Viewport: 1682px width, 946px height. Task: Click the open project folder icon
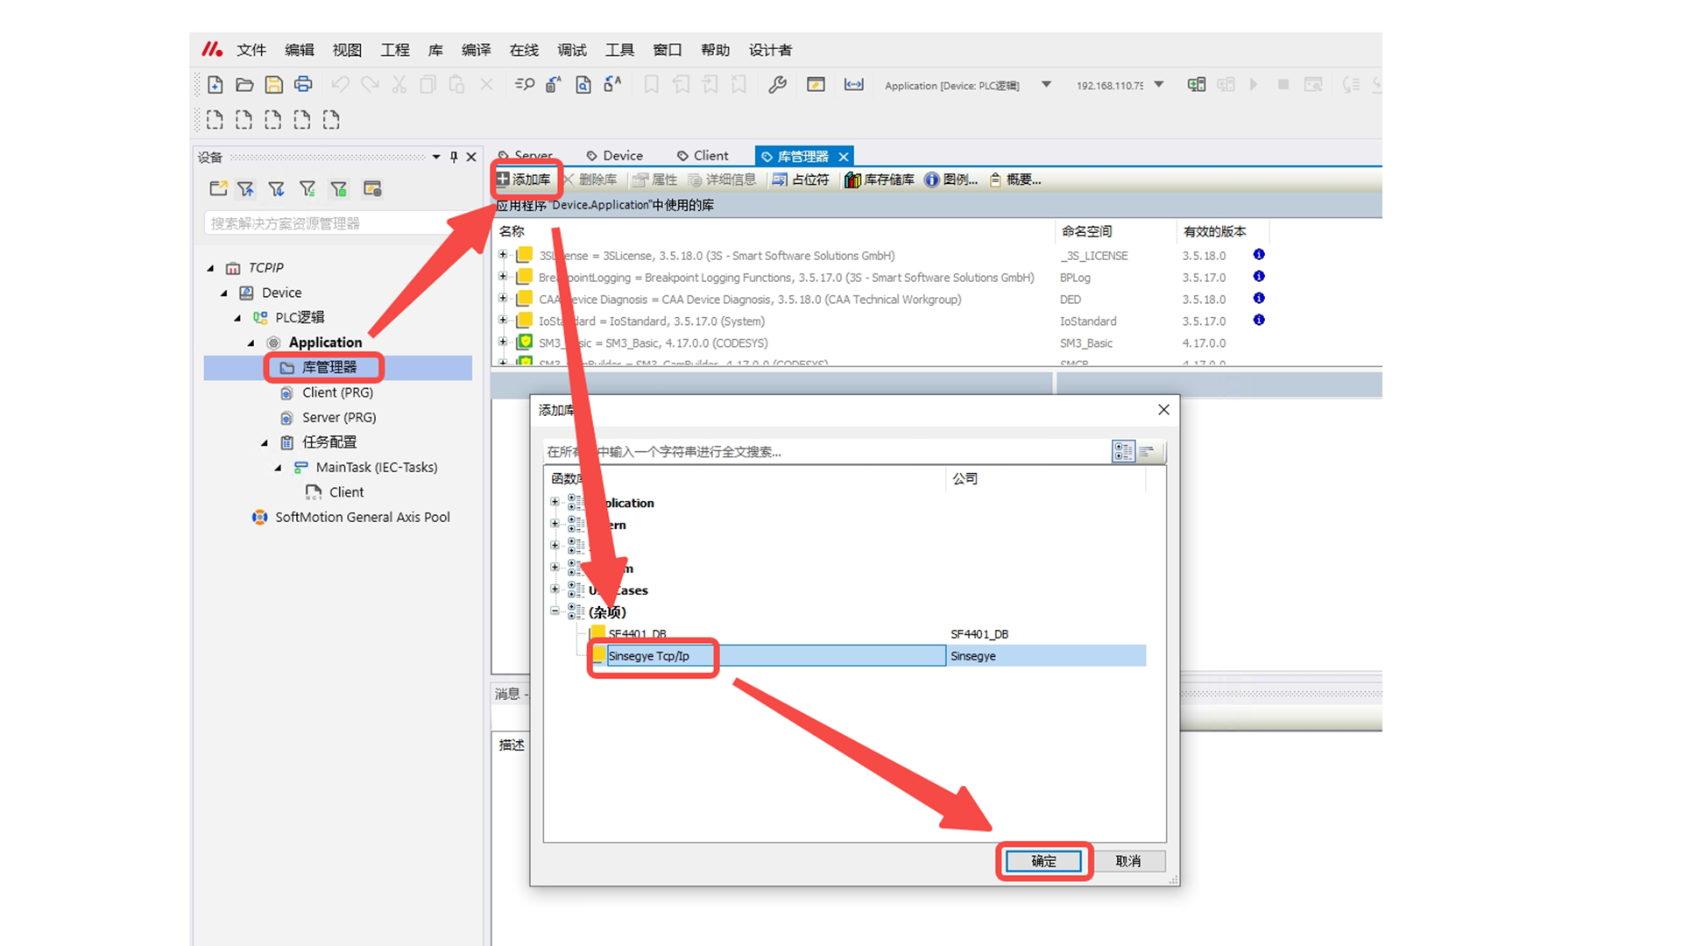tap(244, 85)
